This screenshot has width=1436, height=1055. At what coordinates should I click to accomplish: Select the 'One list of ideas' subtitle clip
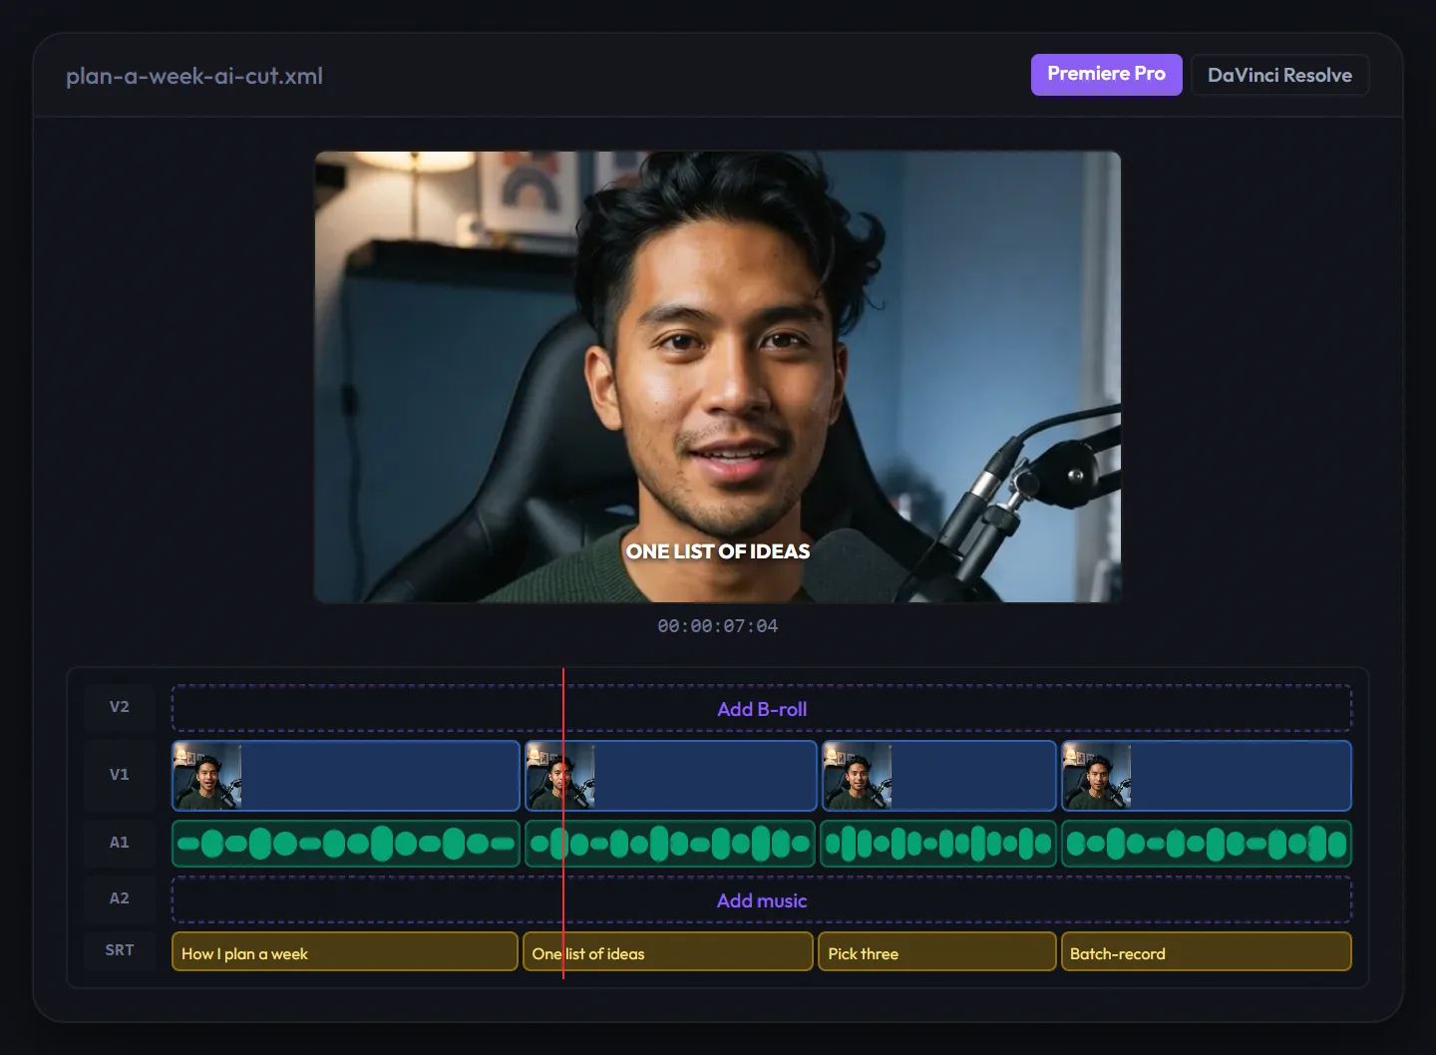click(x=668, y=952)
